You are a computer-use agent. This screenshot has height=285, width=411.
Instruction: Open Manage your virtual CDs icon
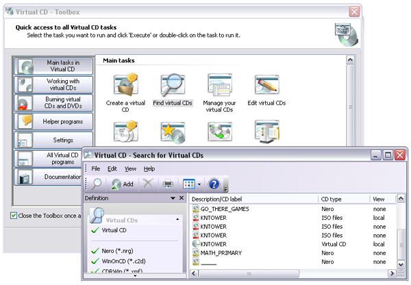[x=220, y=84]
